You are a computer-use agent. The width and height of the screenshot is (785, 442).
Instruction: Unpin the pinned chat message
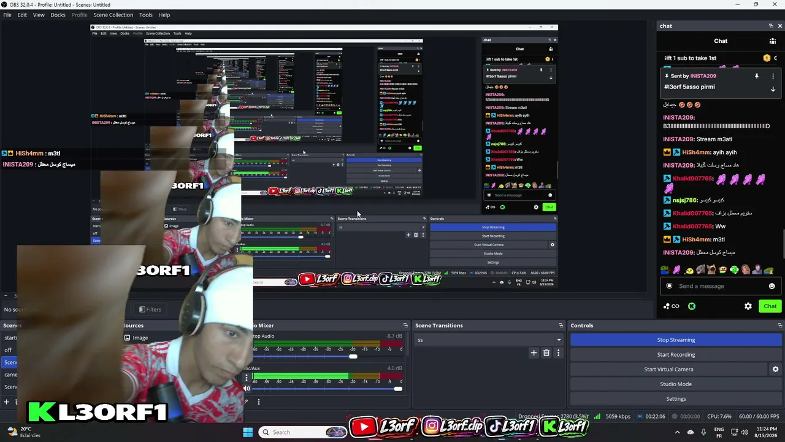(x=757, y=76)
